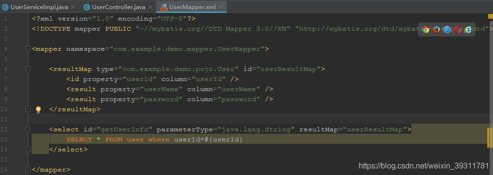This screenshot has width=493, height=175.
Task: Collapse the mapper tag fold on line 4
Action: pos(28,49)
